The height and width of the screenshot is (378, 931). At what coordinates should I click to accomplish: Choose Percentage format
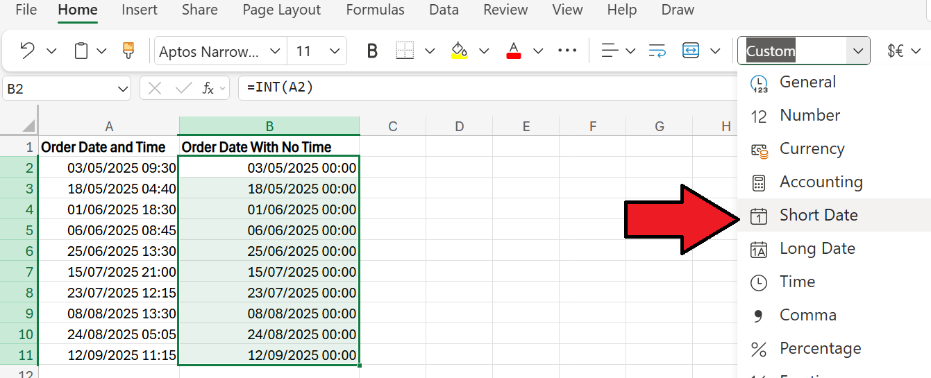834,348
